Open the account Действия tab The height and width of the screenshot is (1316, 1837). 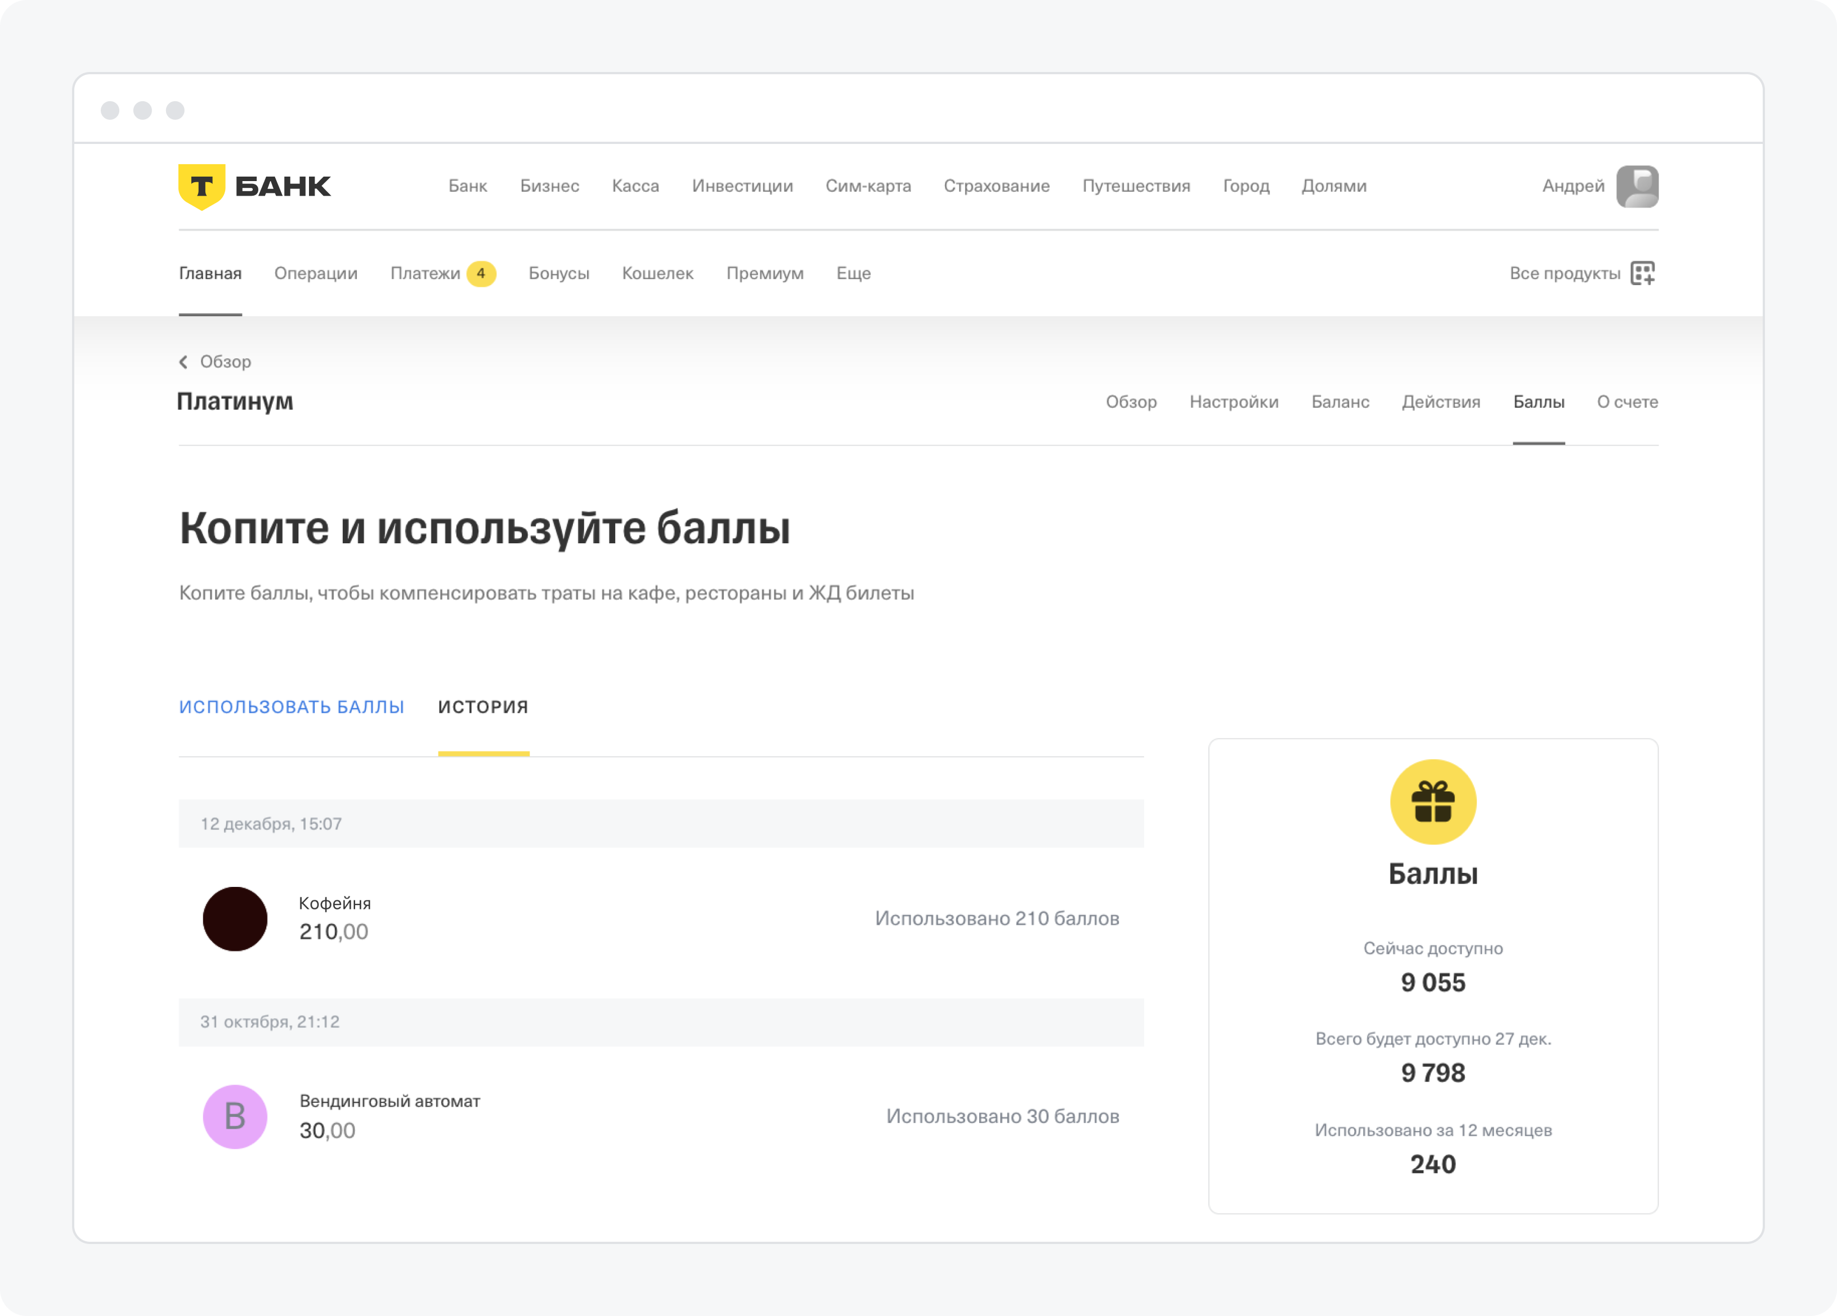1441,402
